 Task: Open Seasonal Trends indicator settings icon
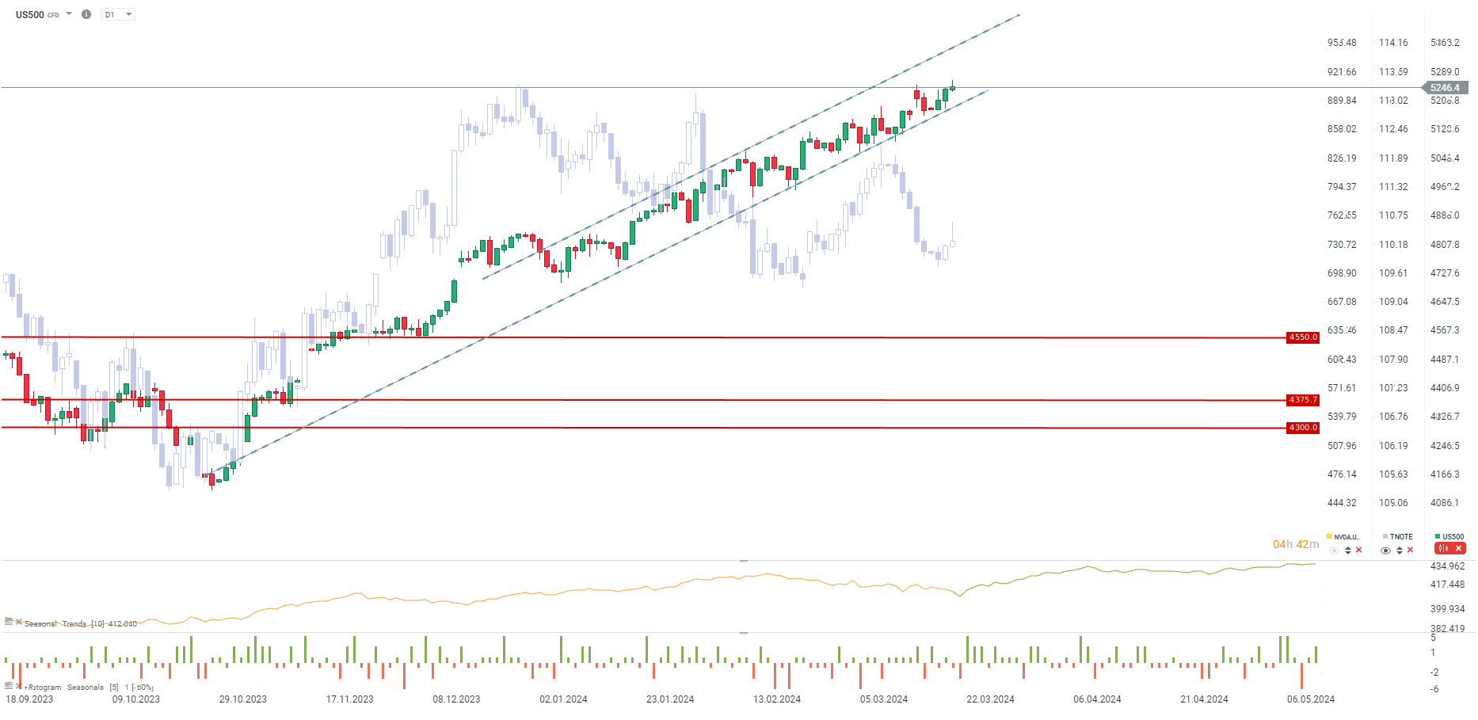click(9, 622)
